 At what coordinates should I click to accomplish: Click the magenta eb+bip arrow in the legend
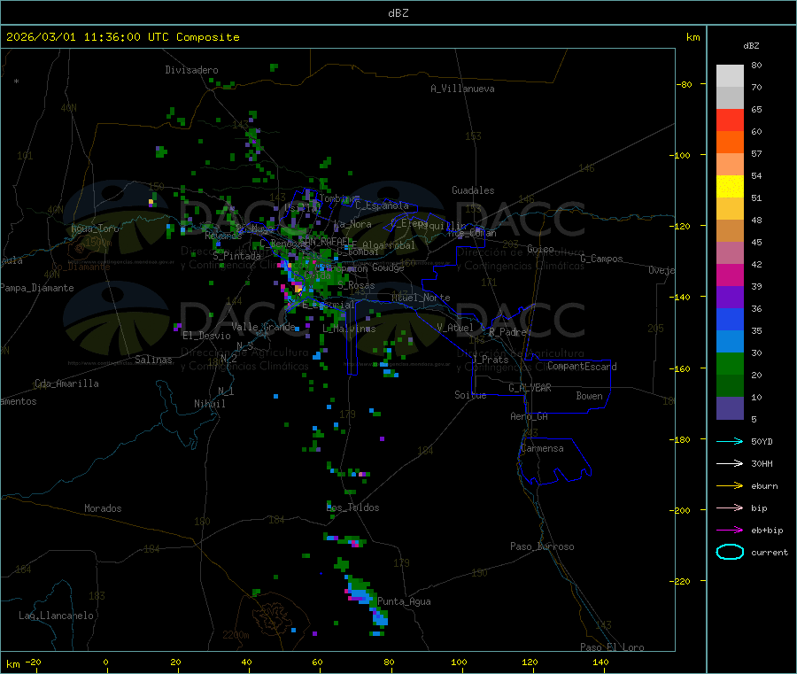[730, 531]
